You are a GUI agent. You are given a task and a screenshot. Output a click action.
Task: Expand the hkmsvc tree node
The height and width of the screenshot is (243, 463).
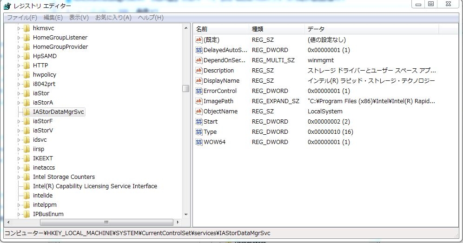coord(19,29)
